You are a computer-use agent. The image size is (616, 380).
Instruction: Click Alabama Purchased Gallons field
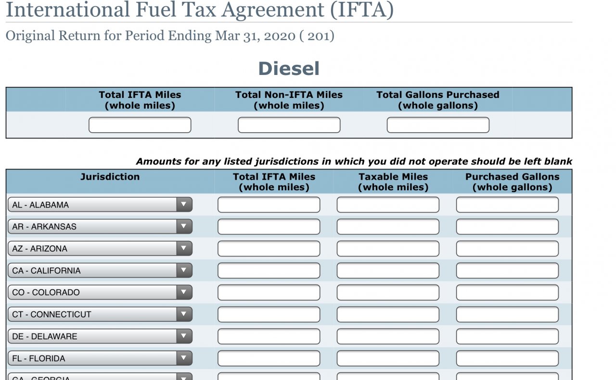(x=507, y=205)
